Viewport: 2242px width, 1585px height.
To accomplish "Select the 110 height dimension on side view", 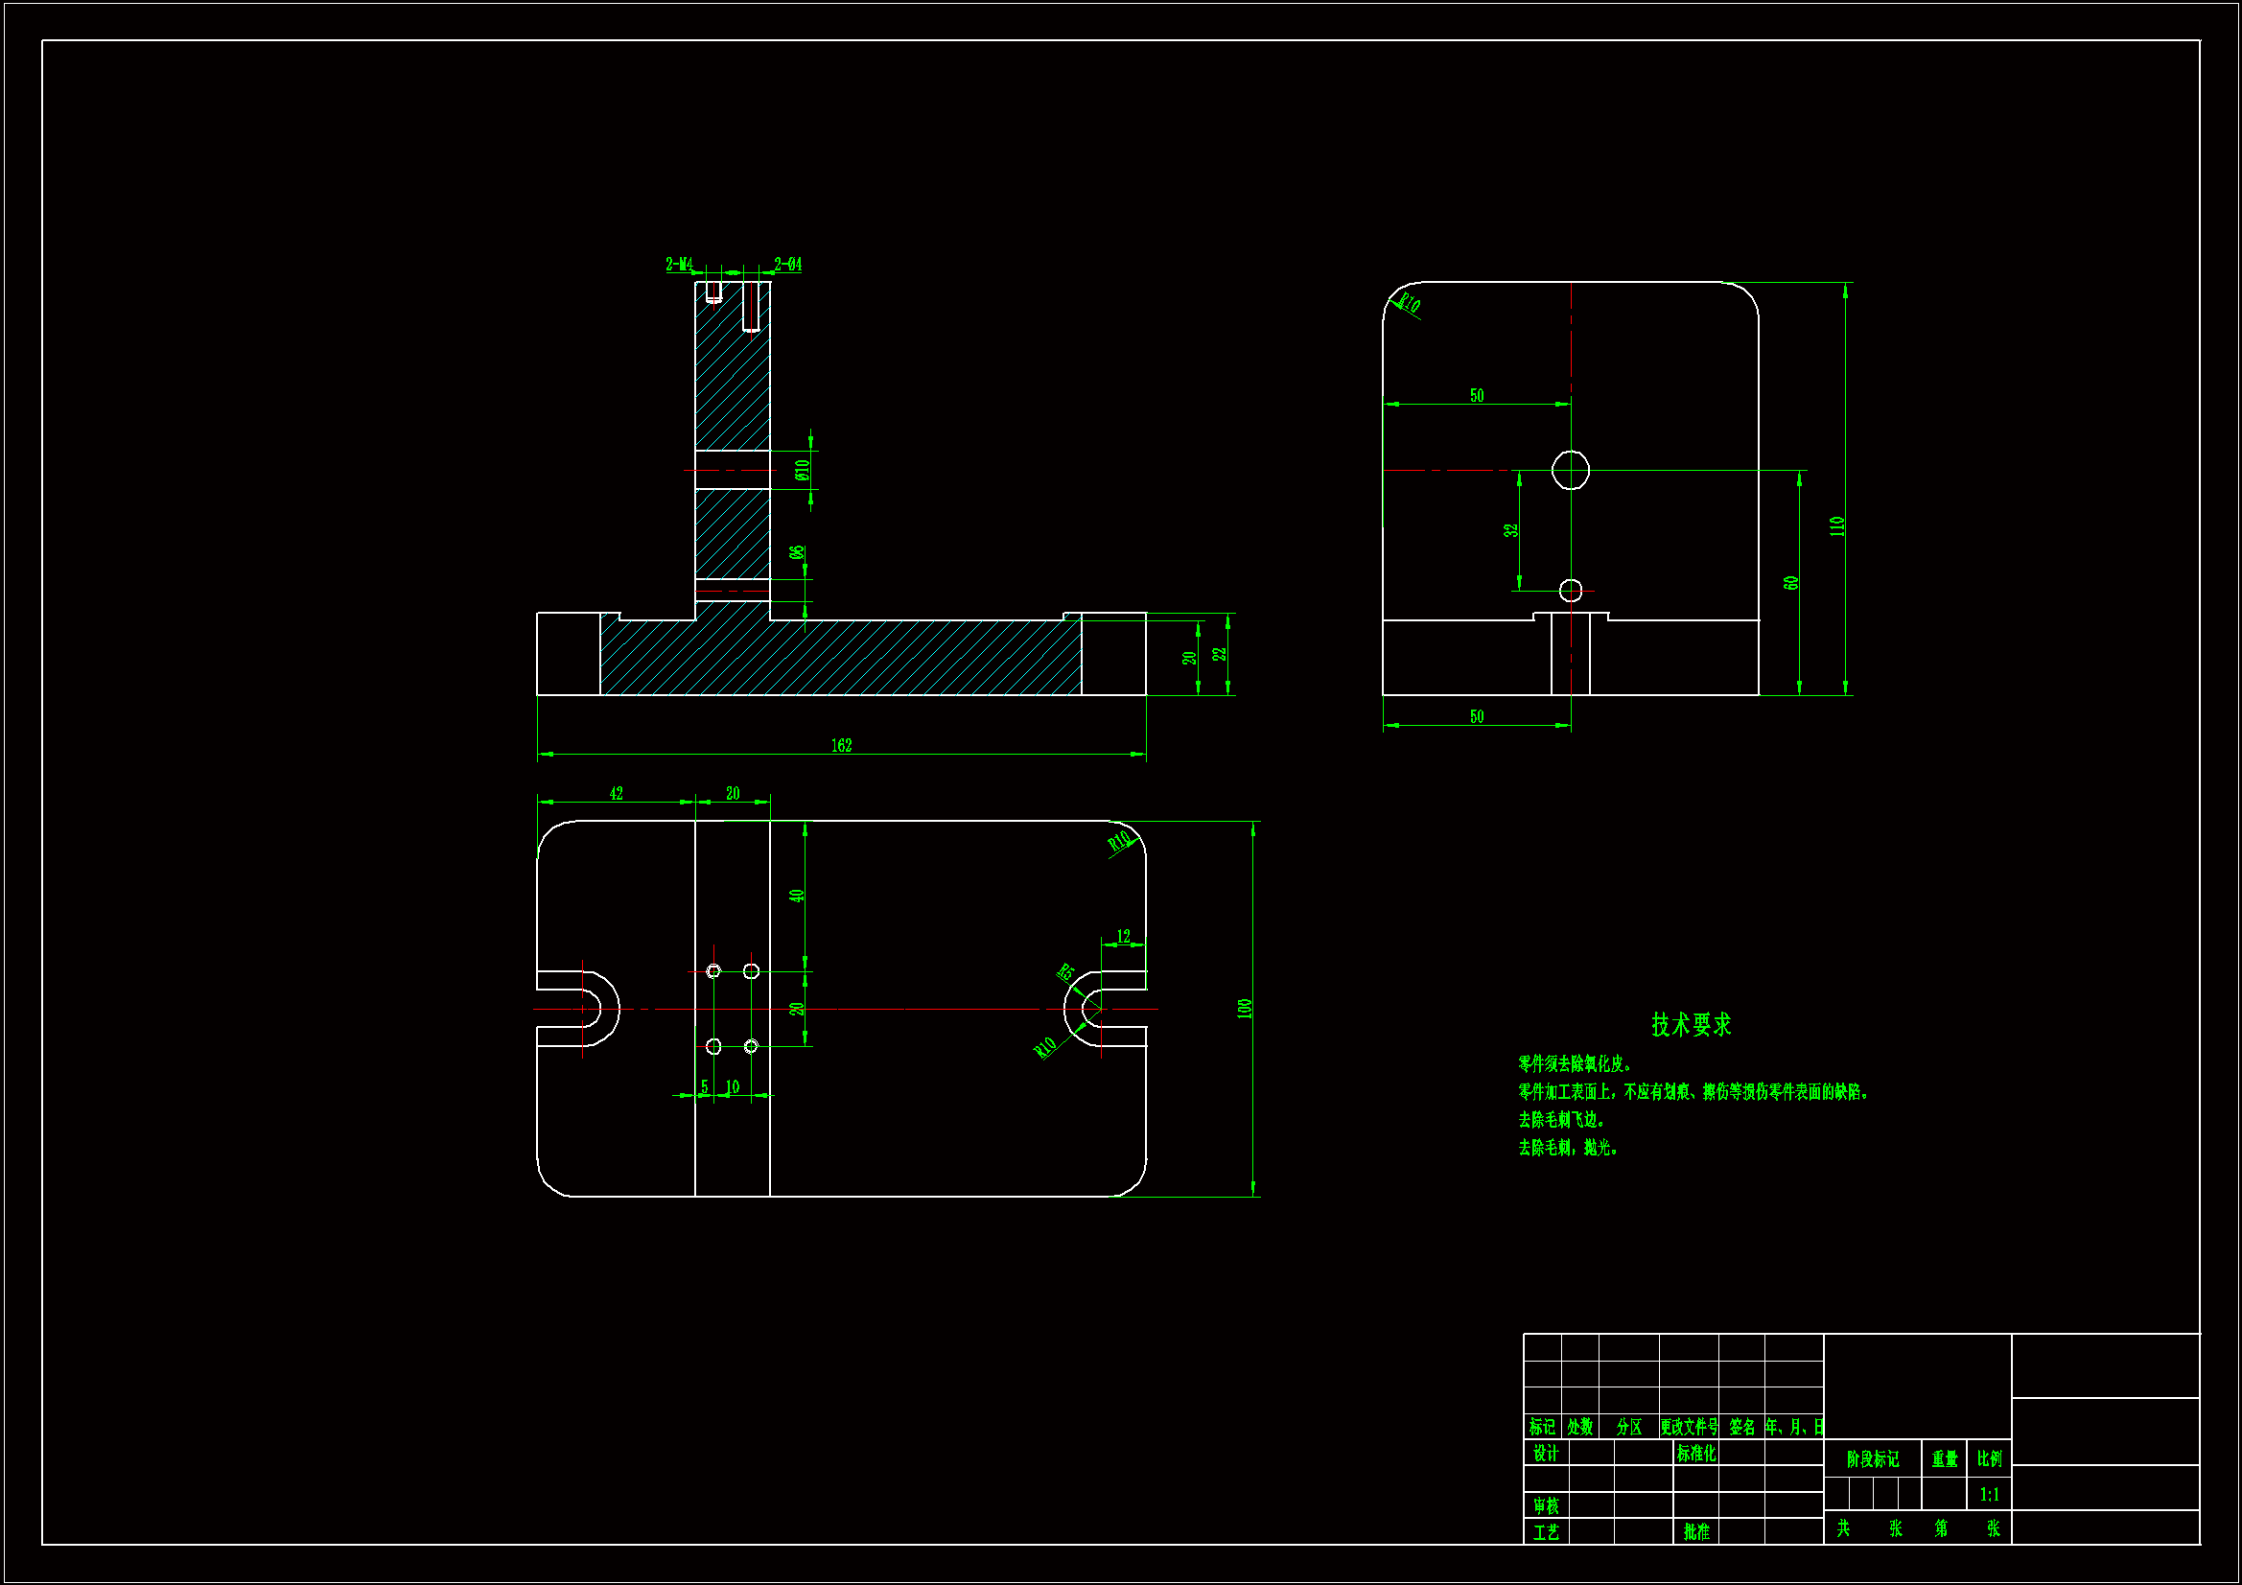I will point(1836,525).
